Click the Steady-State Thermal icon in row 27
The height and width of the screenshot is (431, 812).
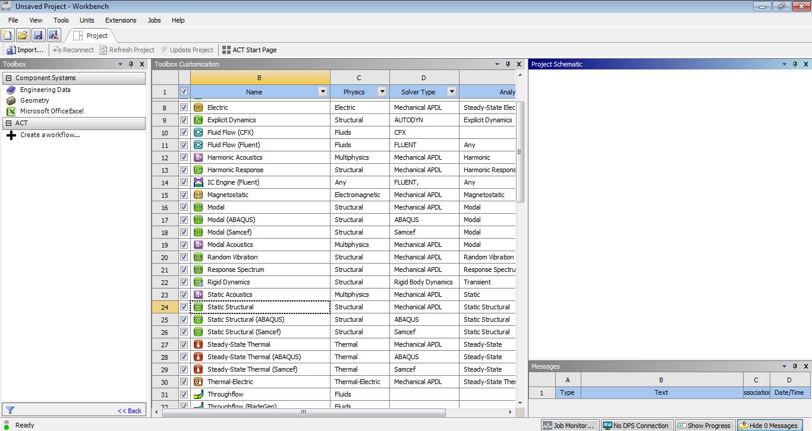click(x=199, y=344)
